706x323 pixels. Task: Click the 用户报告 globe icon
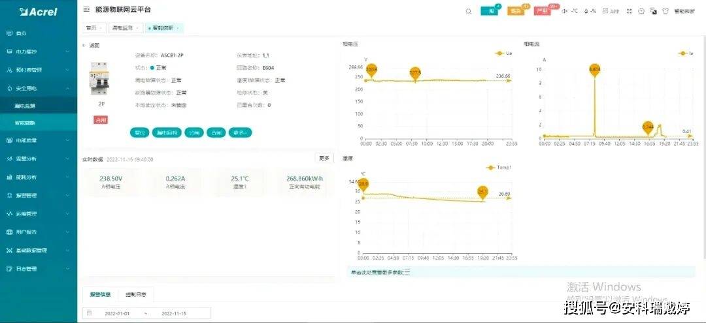9,232
